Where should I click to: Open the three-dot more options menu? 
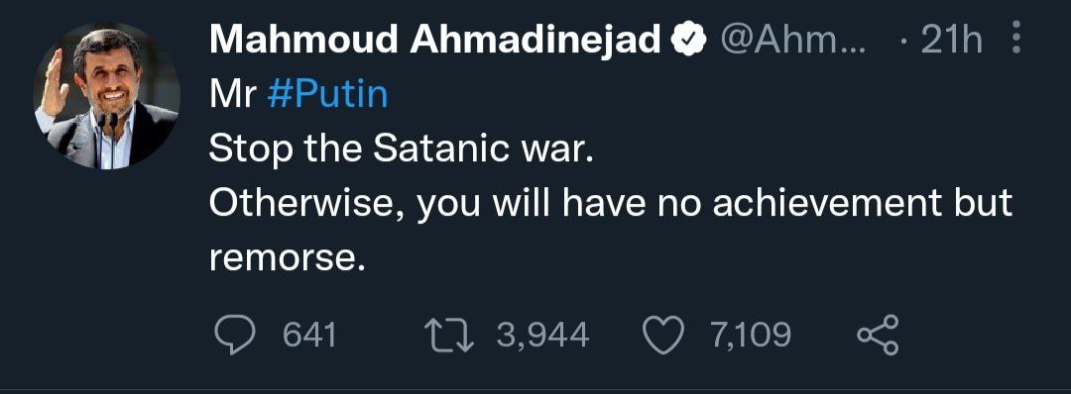click(x=1016, y=38)
